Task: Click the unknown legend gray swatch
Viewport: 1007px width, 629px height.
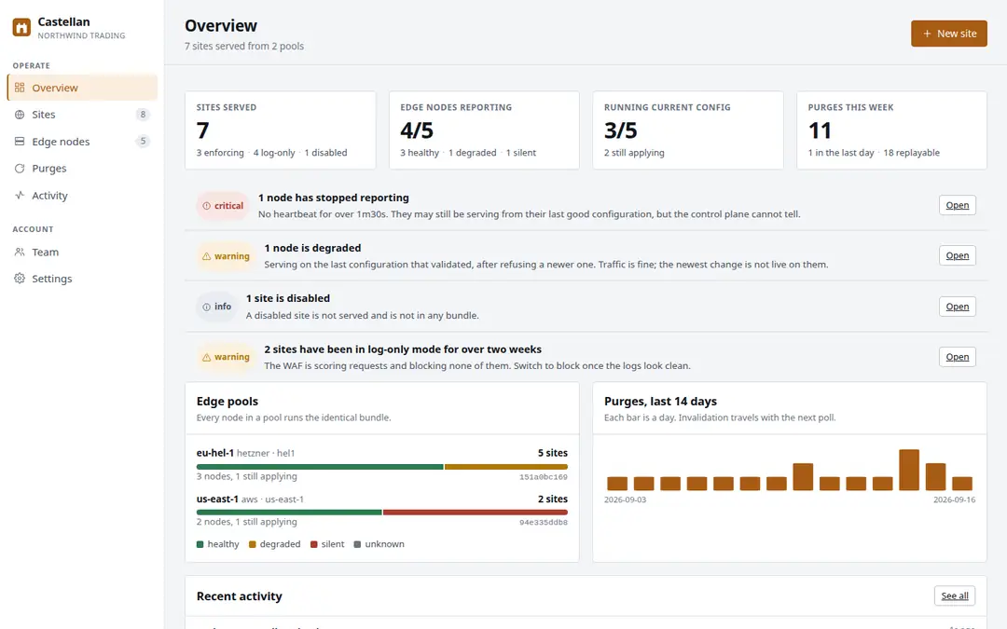Action: [357, 544]
